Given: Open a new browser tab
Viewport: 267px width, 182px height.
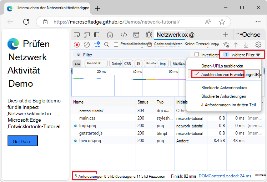Looking at the screenshot, I should (97, 8).
